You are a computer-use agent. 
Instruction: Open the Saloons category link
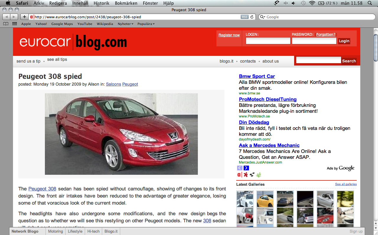coord(113,84)
